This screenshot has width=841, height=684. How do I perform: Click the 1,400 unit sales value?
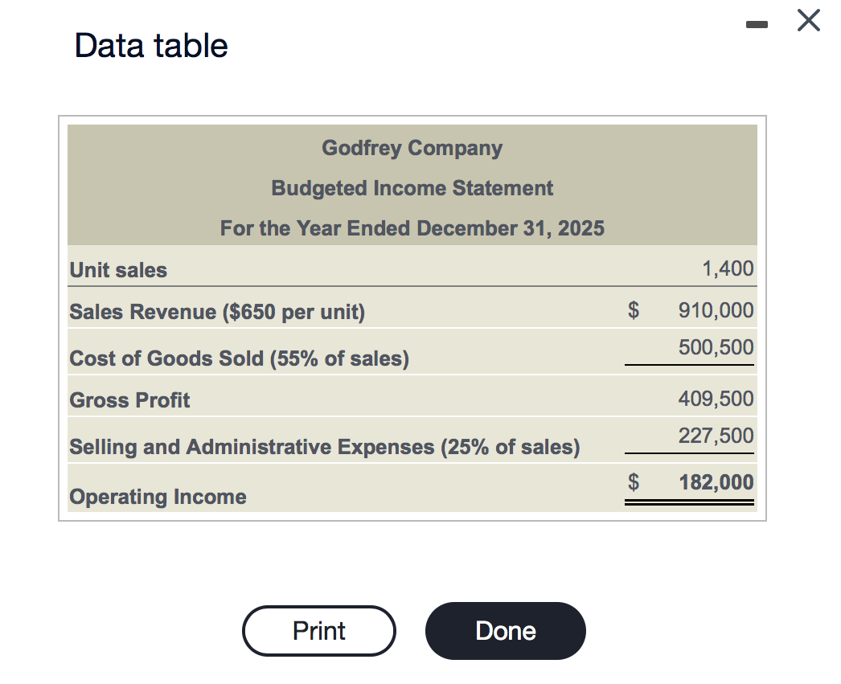click(x=728, y=268)
